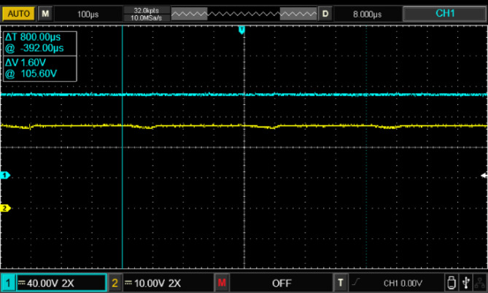Click the ΔT 800.00µs cursor readout

pos(33,37)
